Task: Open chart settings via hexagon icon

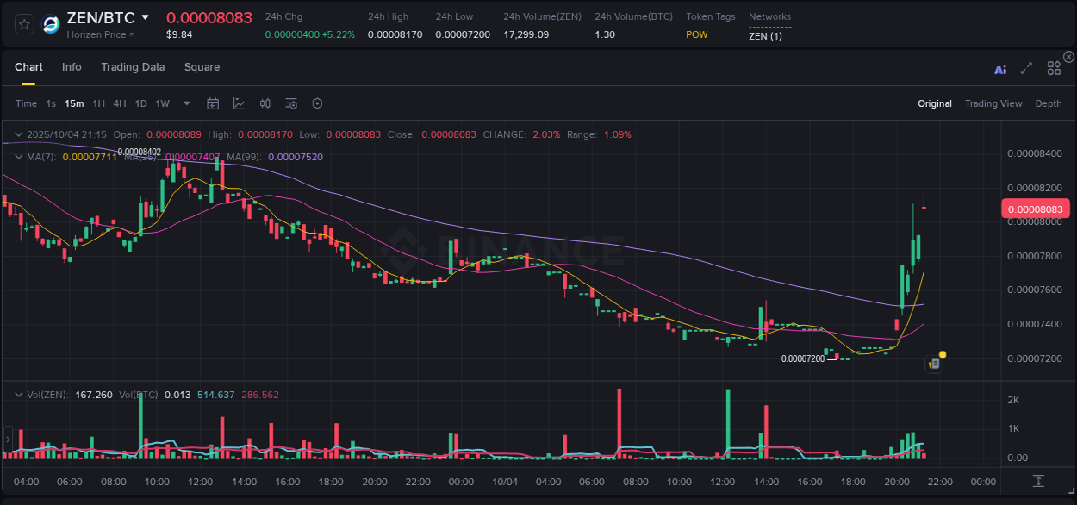Action: pos(317,103)
